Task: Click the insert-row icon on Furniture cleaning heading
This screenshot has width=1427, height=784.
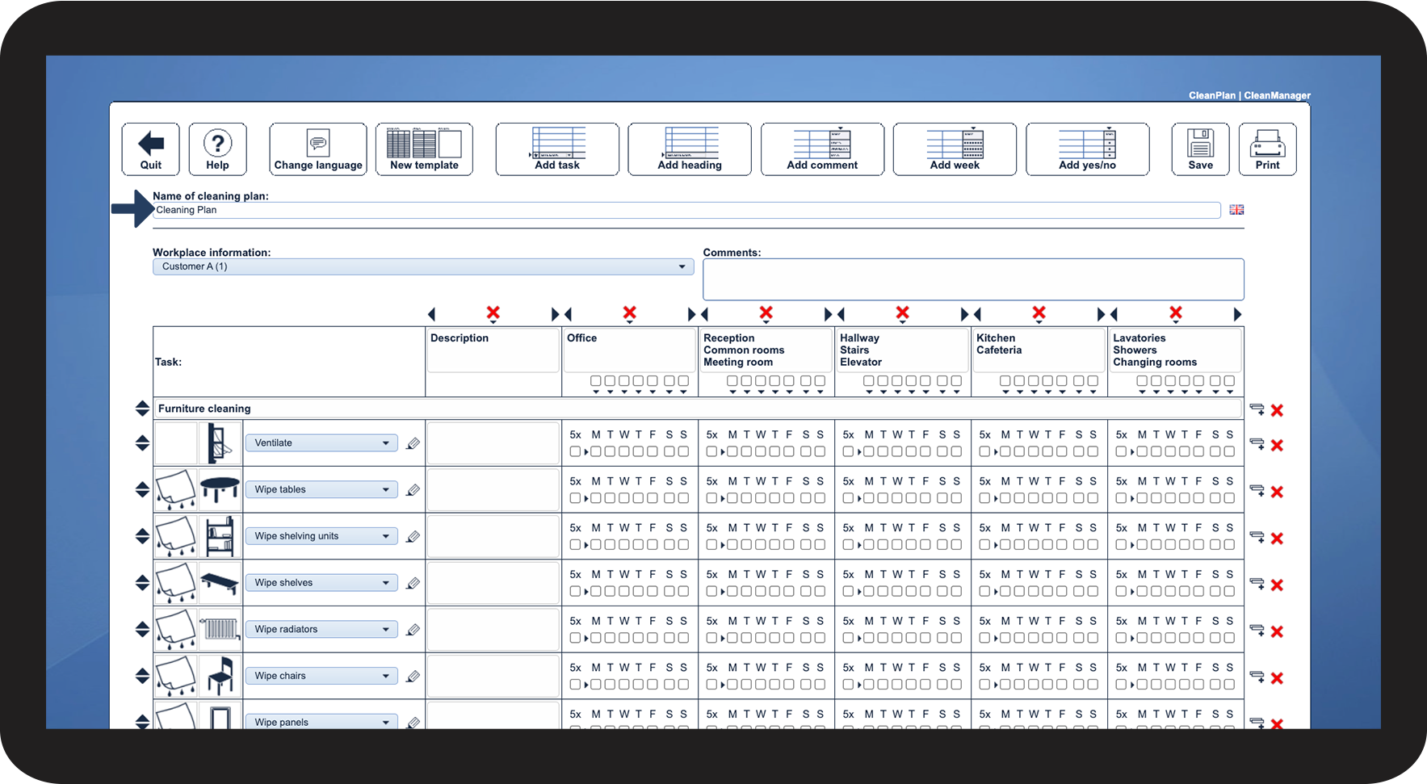Action: (x=1257, y=409)
